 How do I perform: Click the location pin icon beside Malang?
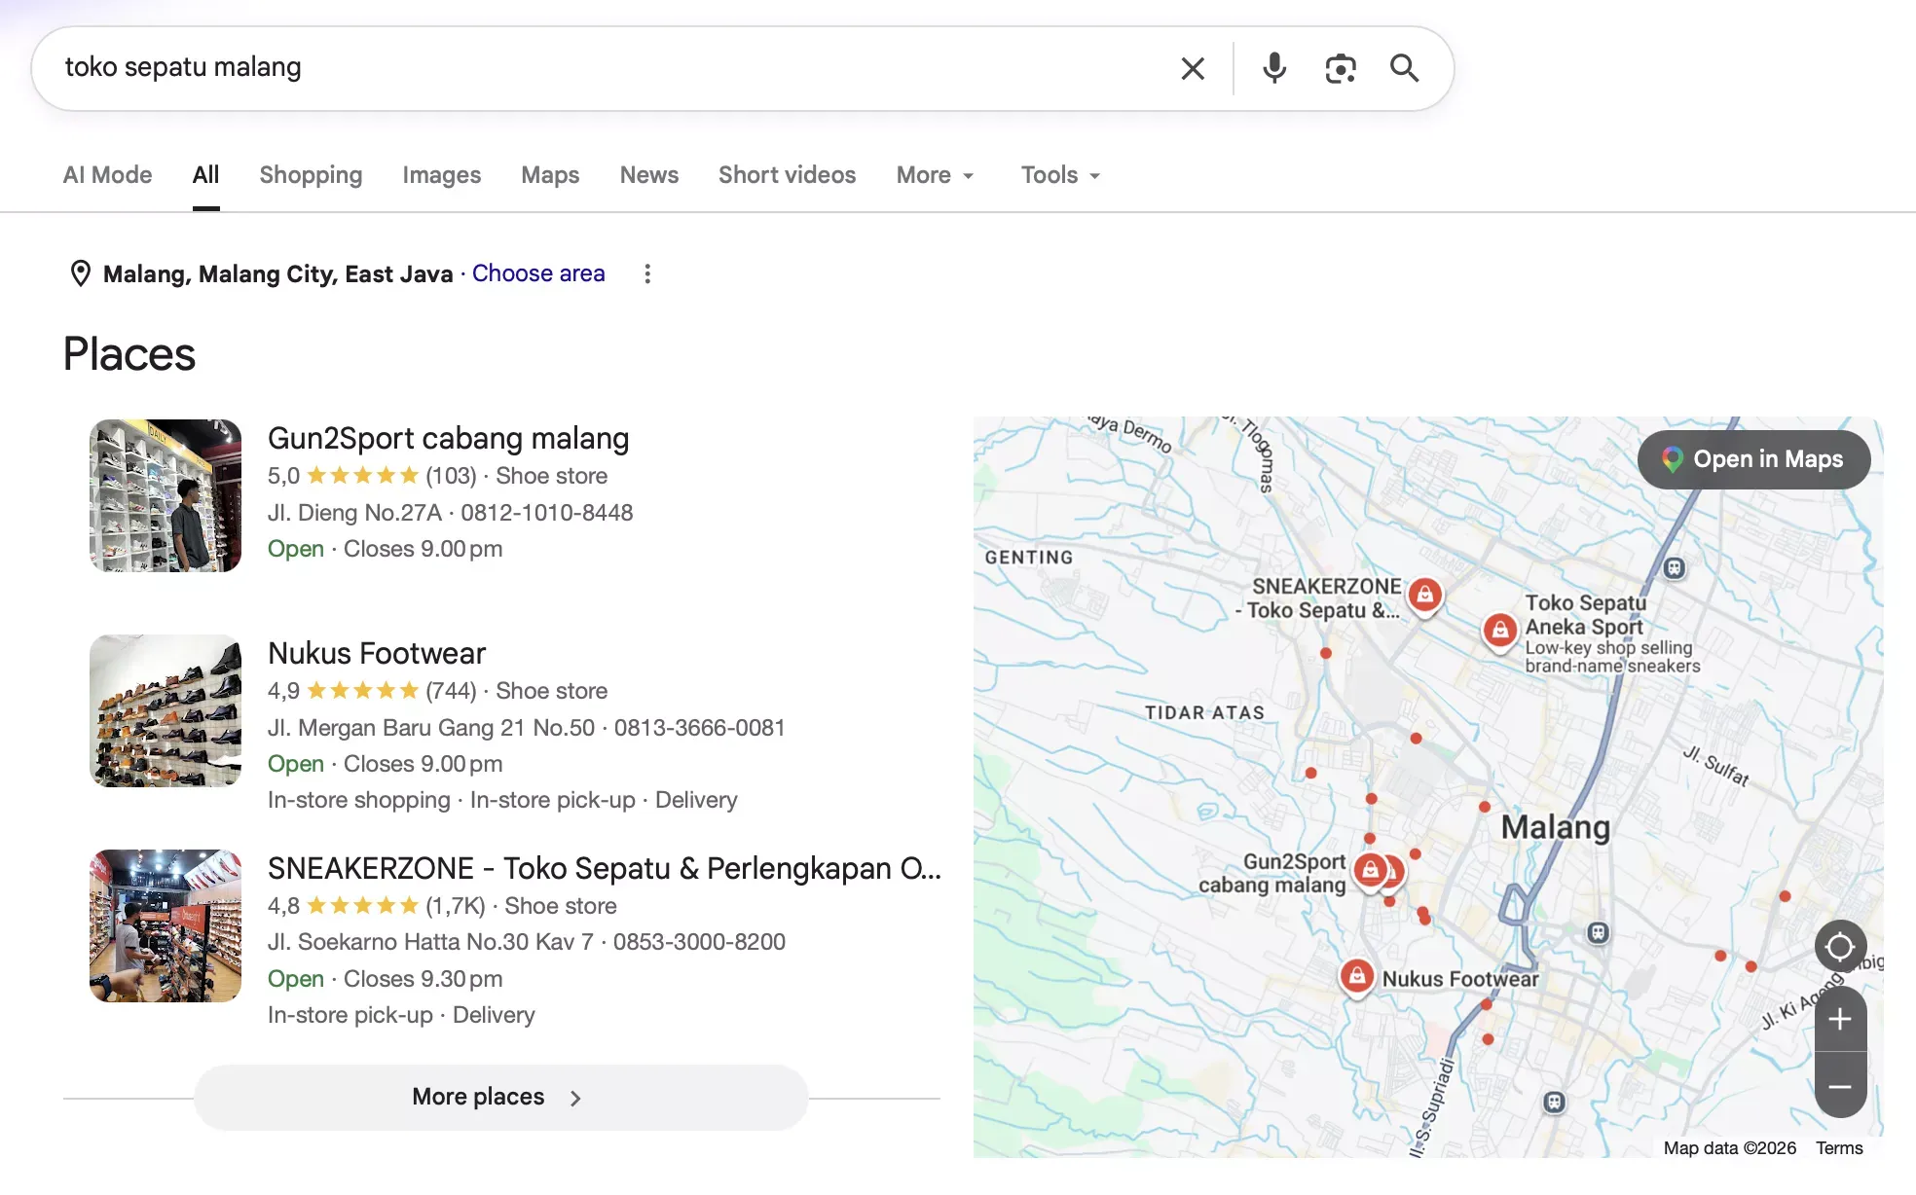[x=81, y=274]
